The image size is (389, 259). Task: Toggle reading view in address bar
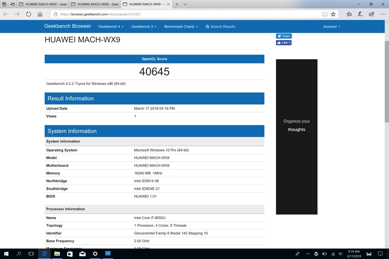(324, 14)
